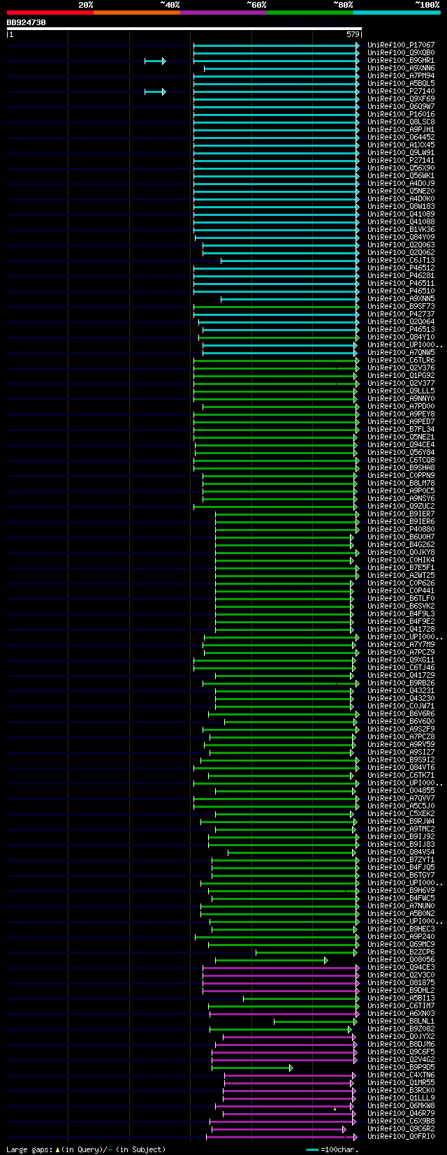
Task: Click the purple alignment bar for UniRef100_Q0FRI0
Action: [281, 1137]
